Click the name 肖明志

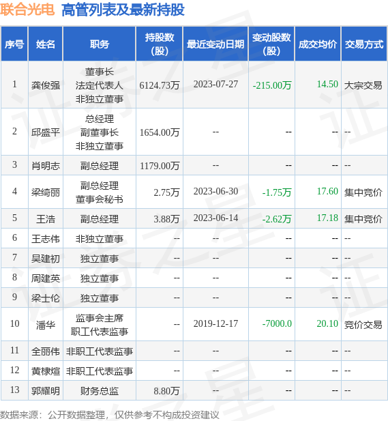pyautogui.click(x=46, y=166)
